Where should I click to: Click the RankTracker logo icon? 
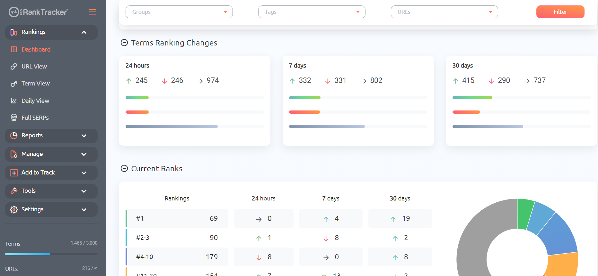tap(14, 12)
